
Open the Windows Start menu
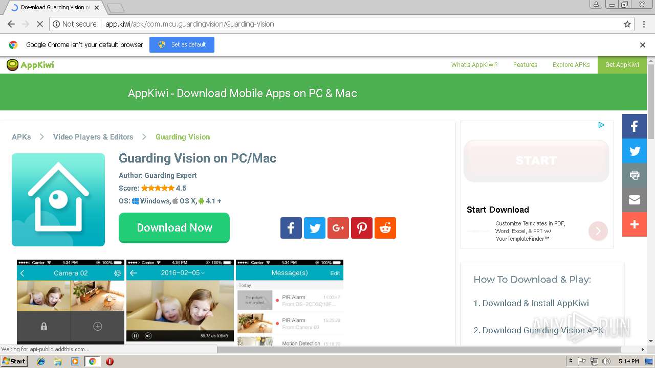[14, 361]
